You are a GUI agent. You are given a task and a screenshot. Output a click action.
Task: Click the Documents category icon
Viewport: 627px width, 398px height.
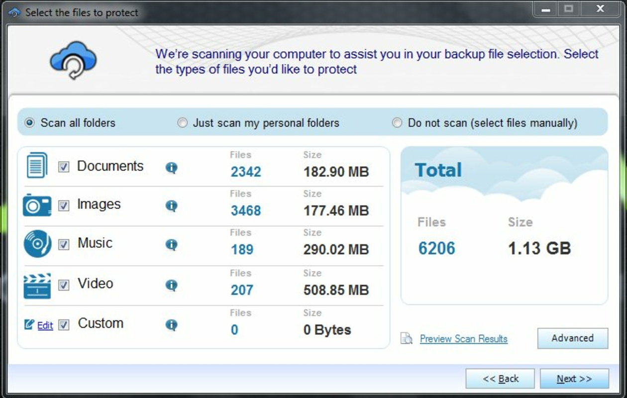[37, 166]
